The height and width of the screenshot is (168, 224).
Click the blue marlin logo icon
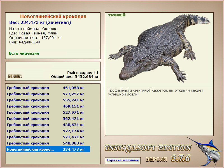tap(205, 152)
